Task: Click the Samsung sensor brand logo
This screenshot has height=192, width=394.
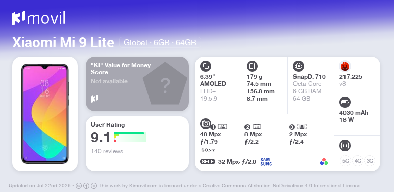Action: click(266, 162)
